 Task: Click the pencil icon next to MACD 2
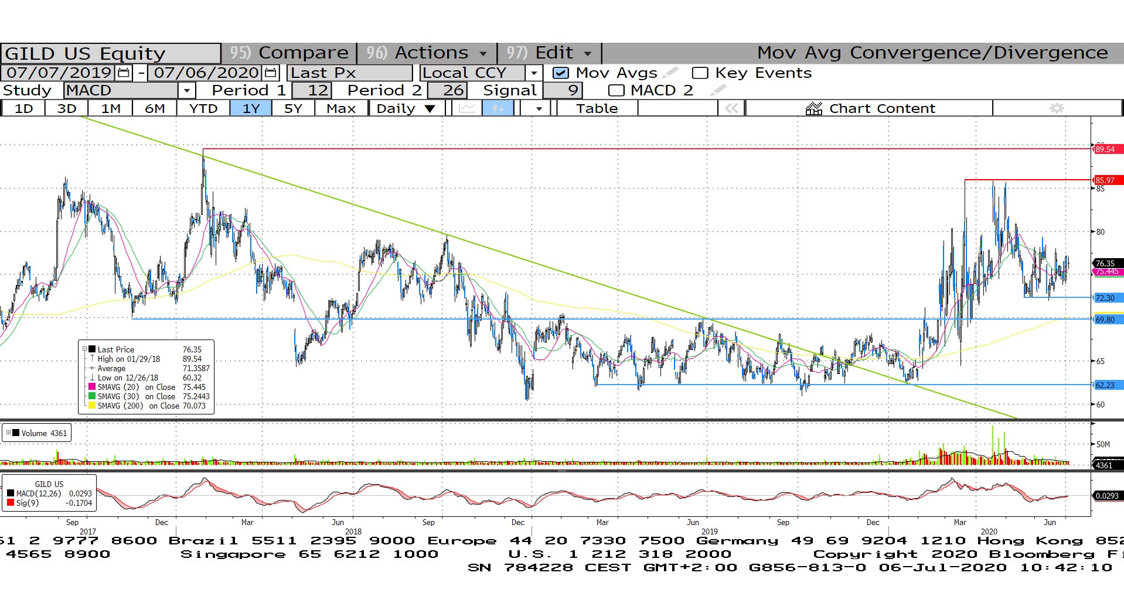[717, 90]
